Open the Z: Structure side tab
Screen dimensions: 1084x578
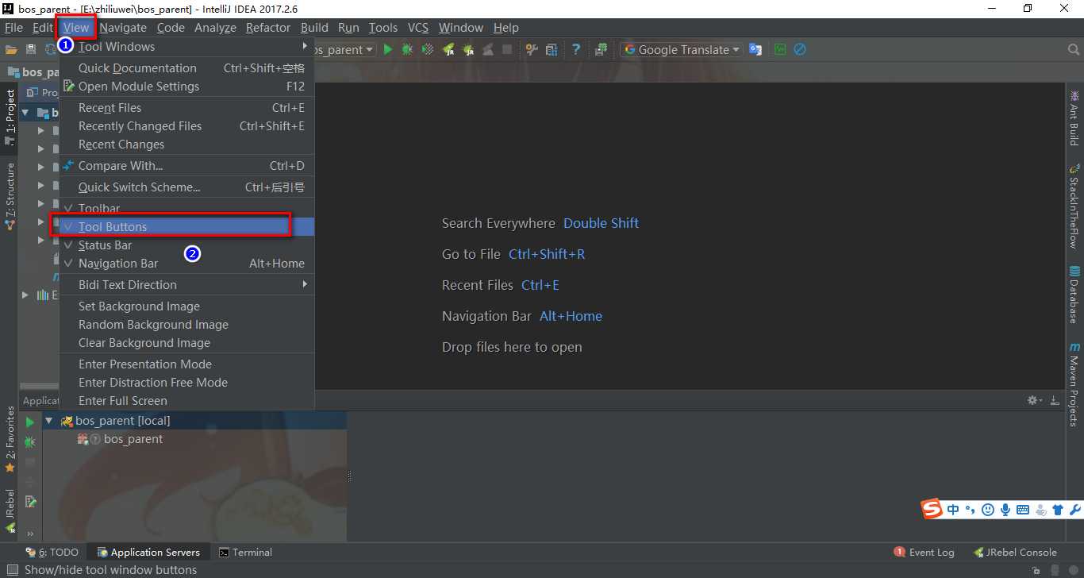10,196
